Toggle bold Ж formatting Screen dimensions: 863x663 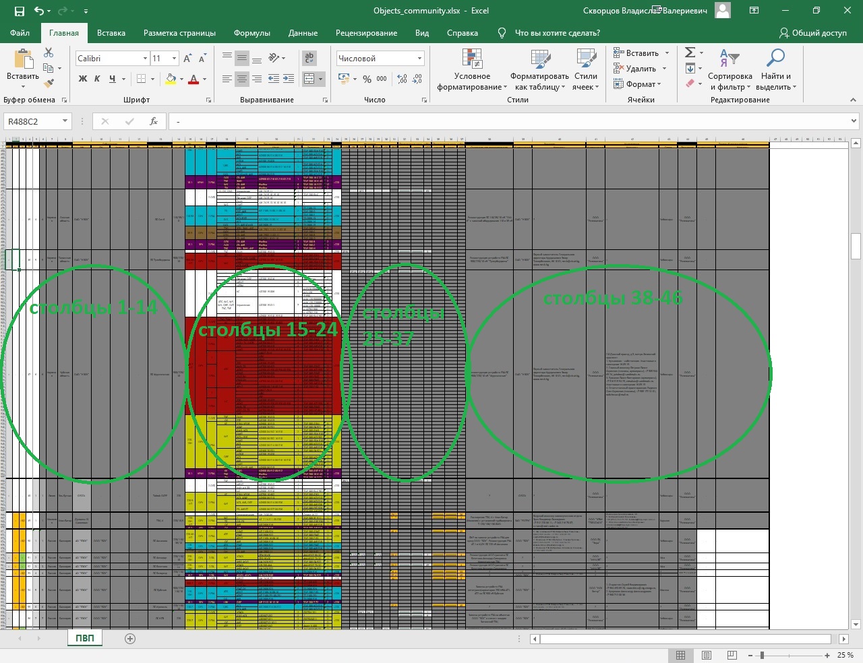pyautogui.click(x=83, y=79)
